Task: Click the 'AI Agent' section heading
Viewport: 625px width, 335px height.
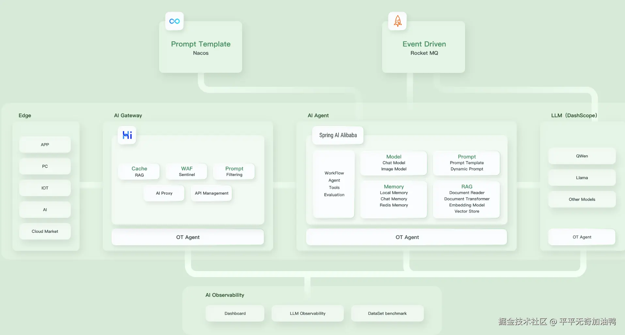Action: [x=318, y=116]
